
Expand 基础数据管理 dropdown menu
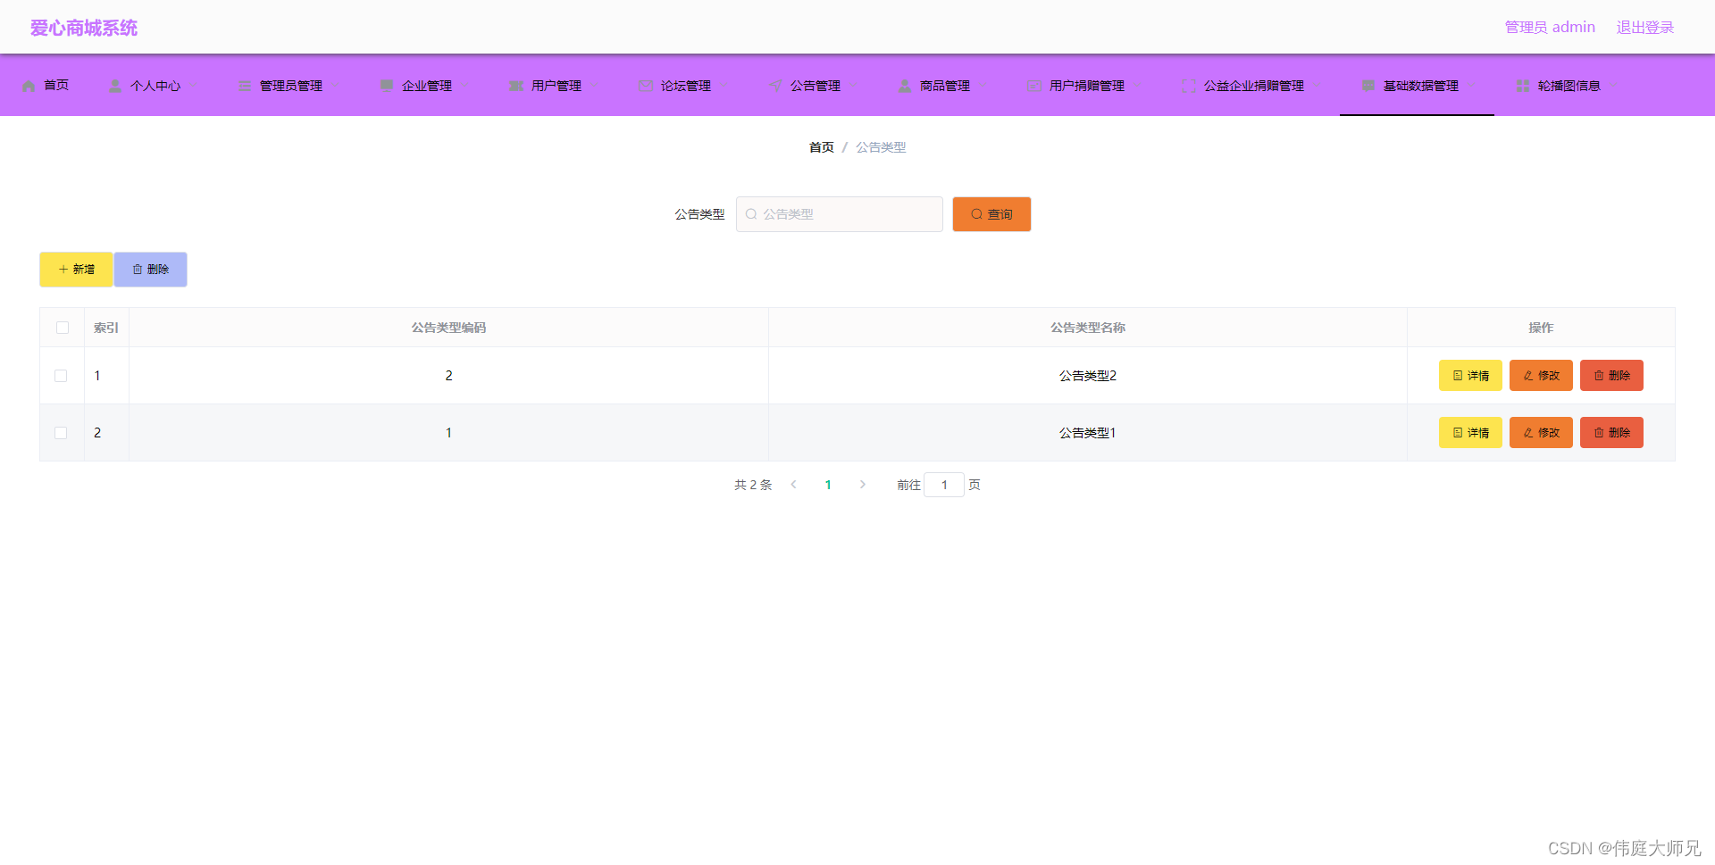coord(1417,86)
